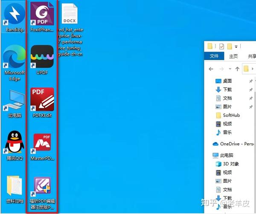This screenshot has height=214, width=256.
Task: Open the Customize Quick Access Toolbar dropdown
Action: point(236,46)
